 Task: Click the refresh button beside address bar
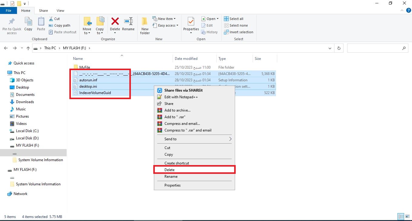pos(339,48)
